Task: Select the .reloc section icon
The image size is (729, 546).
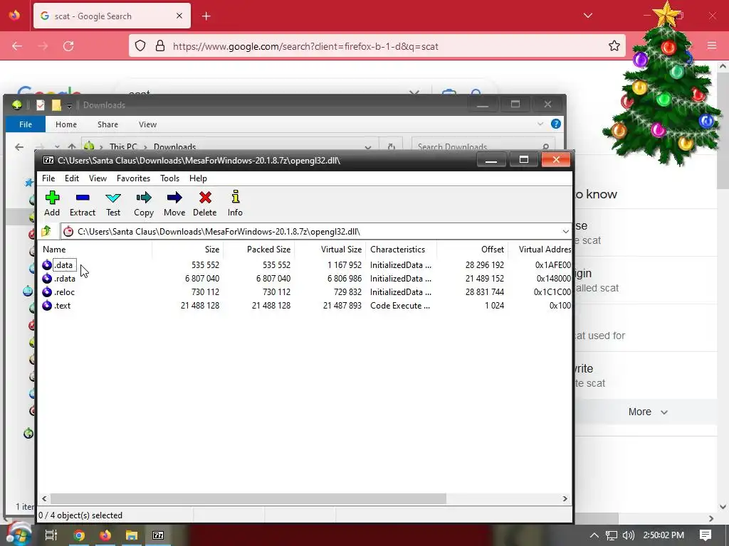Action: [47, 292]
